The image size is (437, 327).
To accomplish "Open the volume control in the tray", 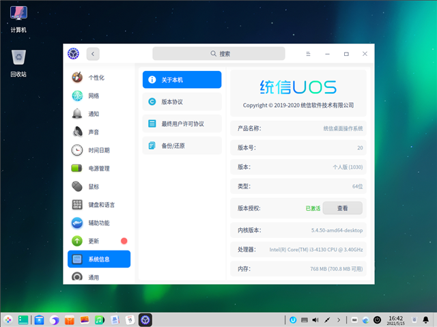I will point(315,320).
